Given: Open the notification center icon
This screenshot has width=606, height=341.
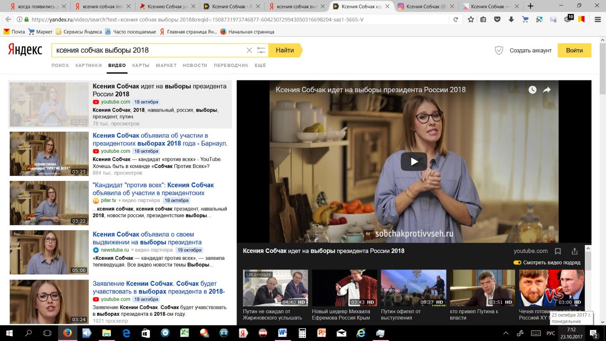Looking at the screenshot, I should (x=594, y=333).
